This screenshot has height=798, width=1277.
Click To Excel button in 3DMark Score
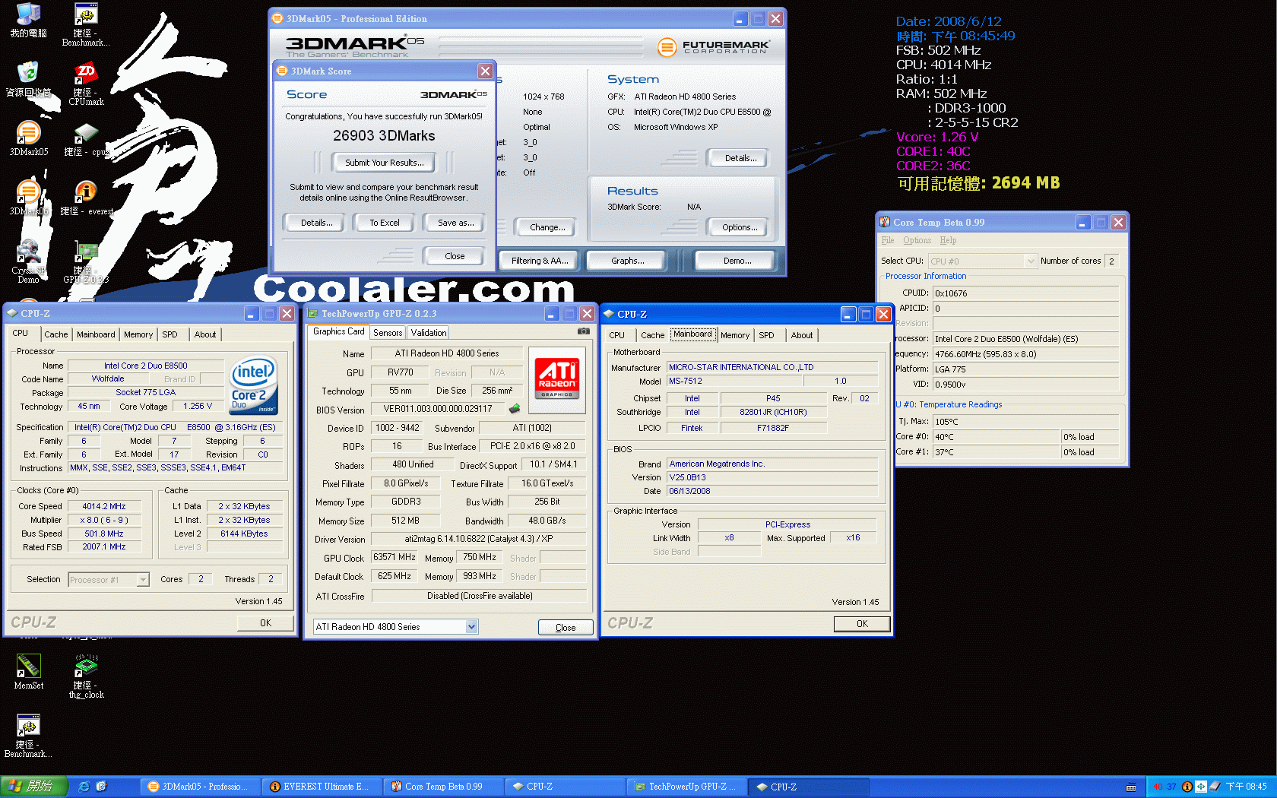[x=385, y=223]
